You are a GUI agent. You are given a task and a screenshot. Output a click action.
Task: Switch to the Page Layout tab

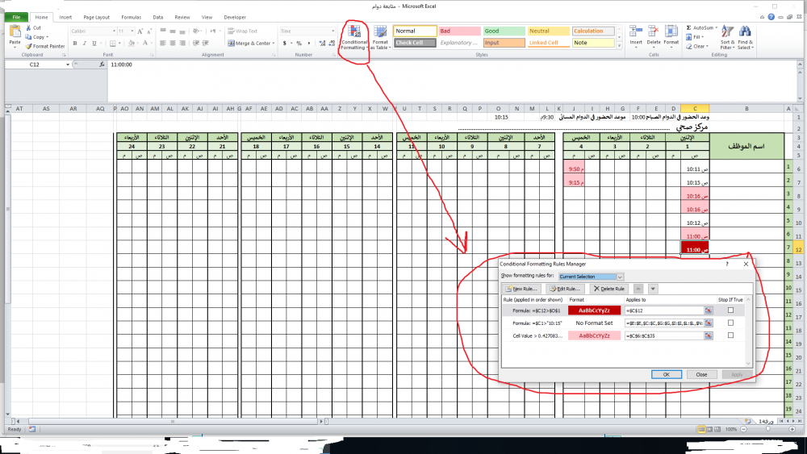pyautogui.click(x=96, y=18)
